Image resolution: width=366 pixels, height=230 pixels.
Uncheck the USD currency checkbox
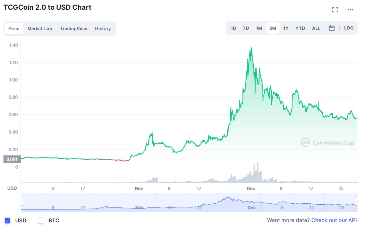[8, 220]
